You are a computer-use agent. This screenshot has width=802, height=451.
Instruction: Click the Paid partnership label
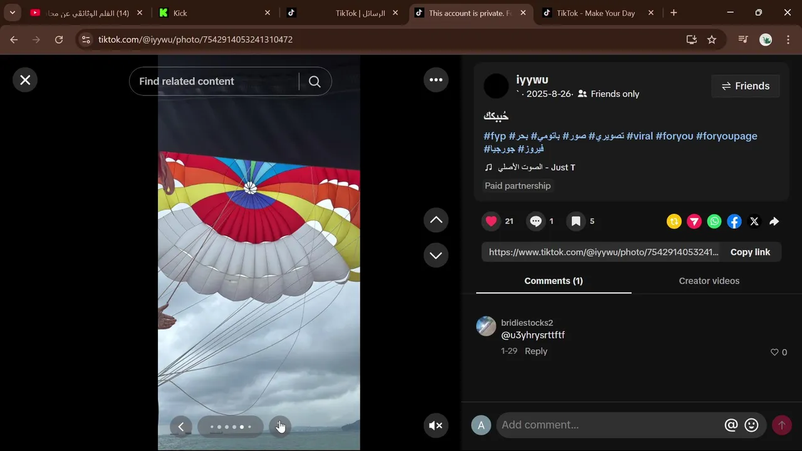click(x=518, y=185)
